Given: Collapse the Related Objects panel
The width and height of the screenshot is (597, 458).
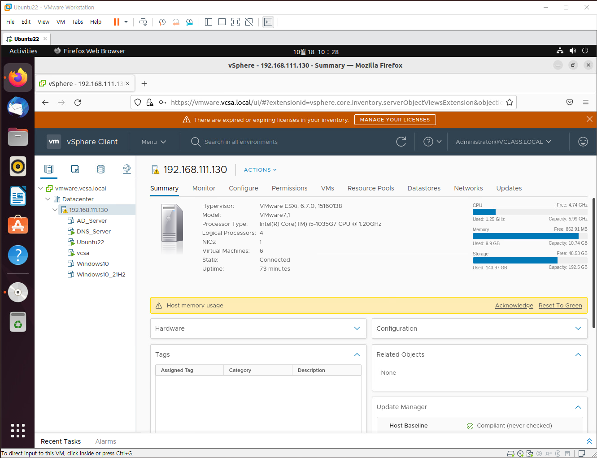Looking at the screenshot, I should [x=578, y=354].
